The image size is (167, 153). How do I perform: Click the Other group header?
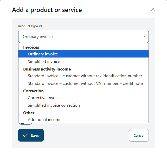click(29, 113)
